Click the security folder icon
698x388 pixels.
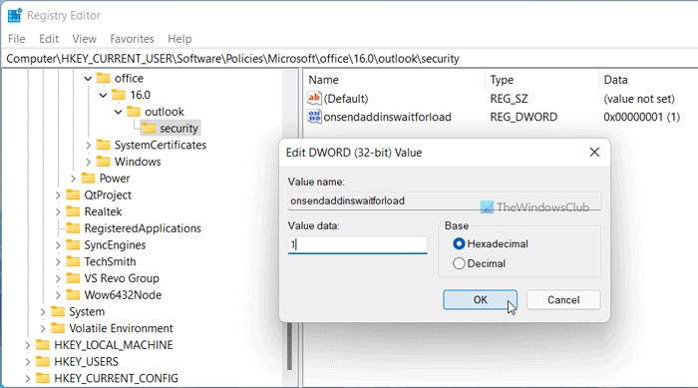tap(149, 129)
